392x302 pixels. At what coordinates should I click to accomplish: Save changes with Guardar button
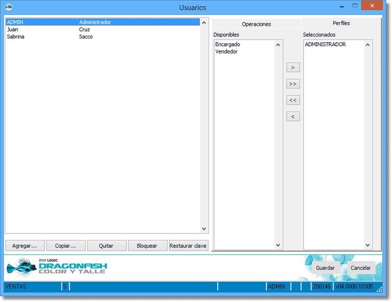[x=325, y=268]
